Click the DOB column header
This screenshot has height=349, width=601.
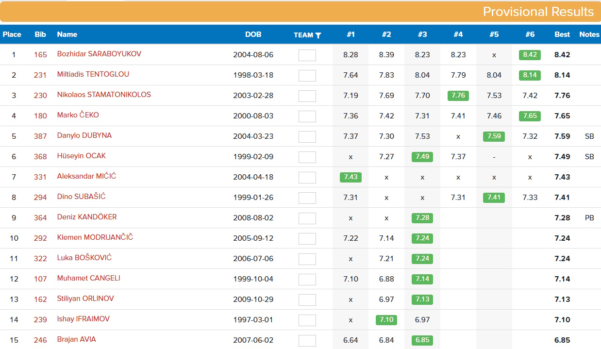[x=253, y=34]
